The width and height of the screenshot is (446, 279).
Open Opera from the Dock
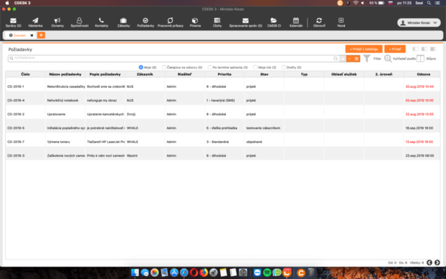tap(194, 273)
